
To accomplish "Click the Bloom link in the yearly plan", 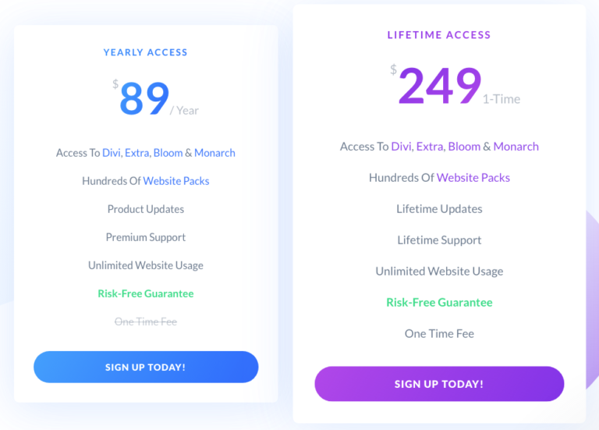I will click(168, 153).
